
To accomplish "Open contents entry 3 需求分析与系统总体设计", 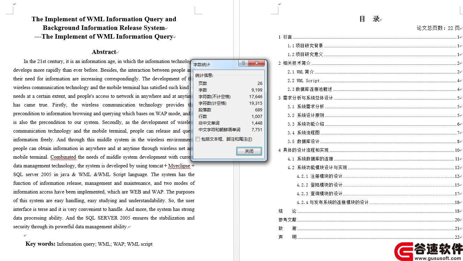I will tap(369, 98).
